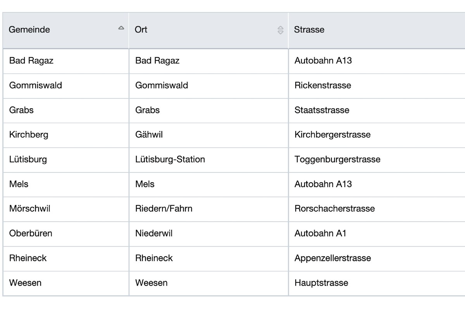Click the Ort column header

(140, 30)
